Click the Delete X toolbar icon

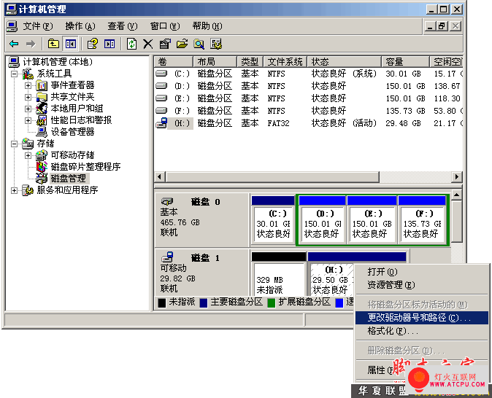tap(148, 44)
